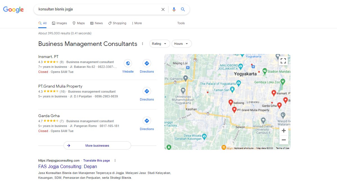Click Ahmad Dahlan University Campus 4 marker
Screen dimensions: 337x183
[x=263, y=120]
